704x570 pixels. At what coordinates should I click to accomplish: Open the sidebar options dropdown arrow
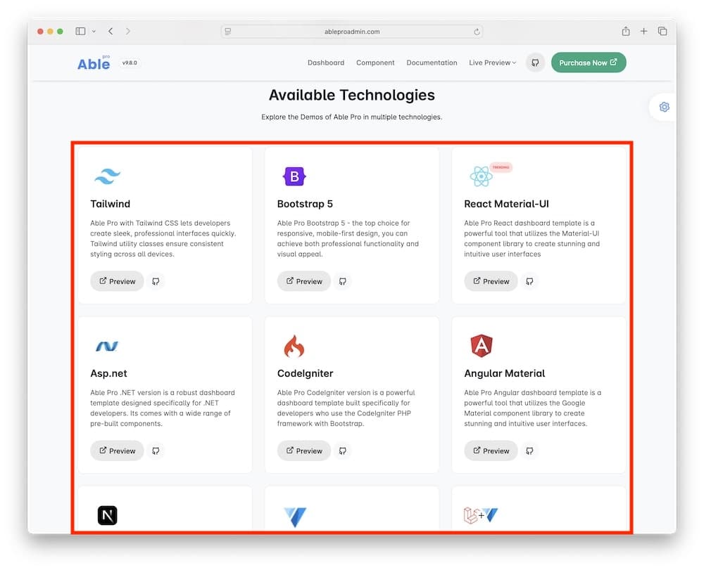click(x=94, y=32)
